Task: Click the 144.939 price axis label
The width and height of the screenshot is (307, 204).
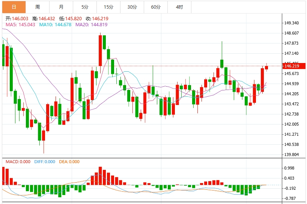Action: tap(292, 84)
